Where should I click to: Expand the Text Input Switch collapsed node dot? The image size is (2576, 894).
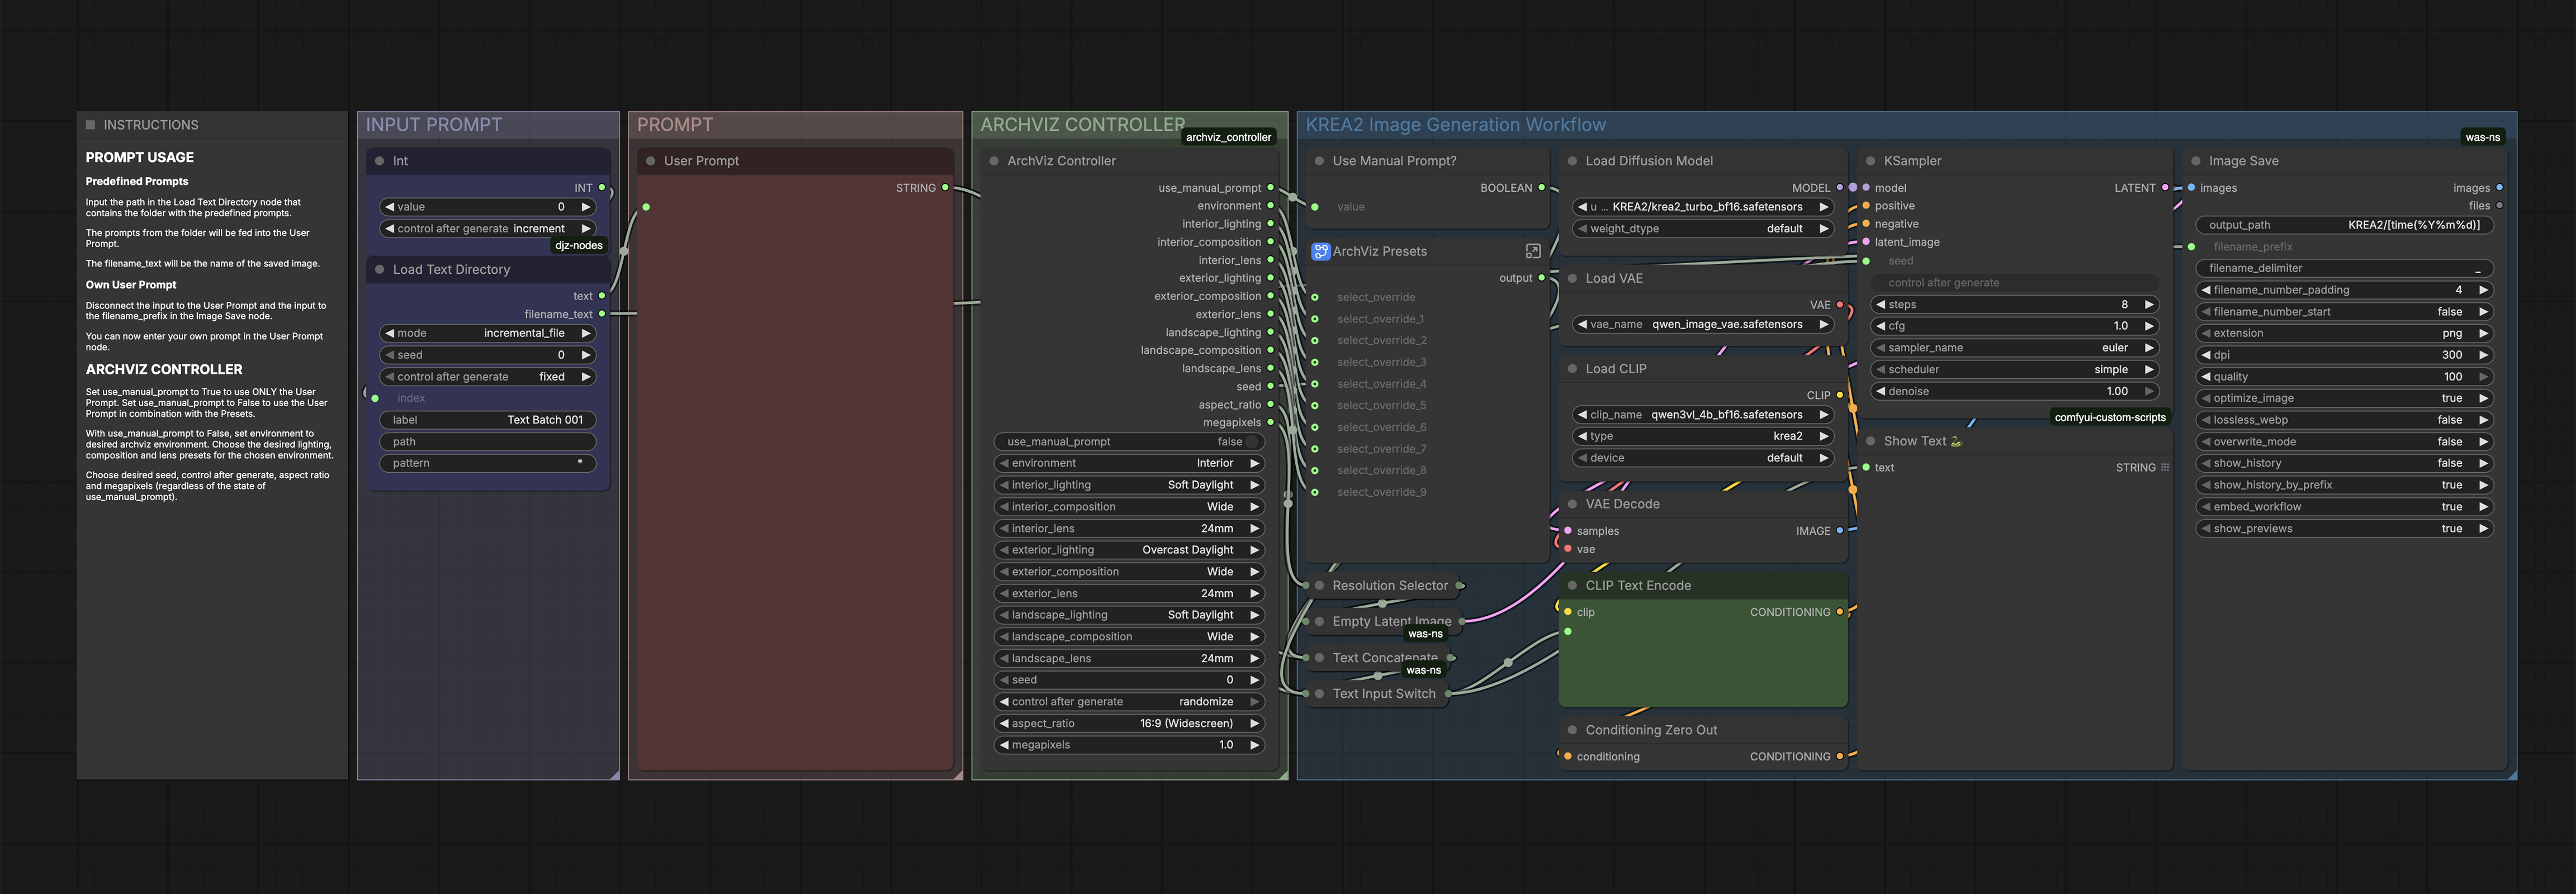coord(1320,694)
